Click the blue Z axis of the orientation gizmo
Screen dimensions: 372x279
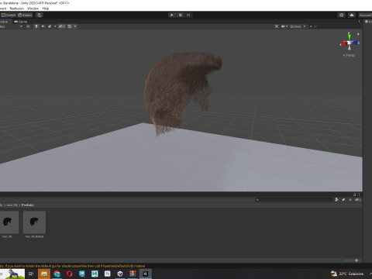[x=355, y=43]
